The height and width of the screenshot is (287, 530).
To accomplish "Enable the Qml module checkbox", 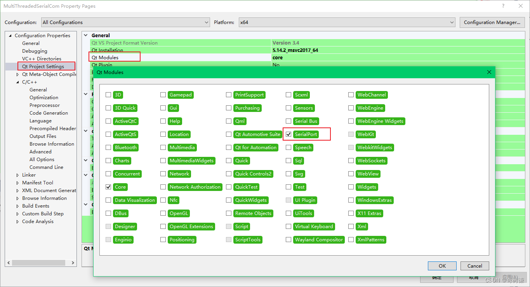I will [x=229, y=121].
